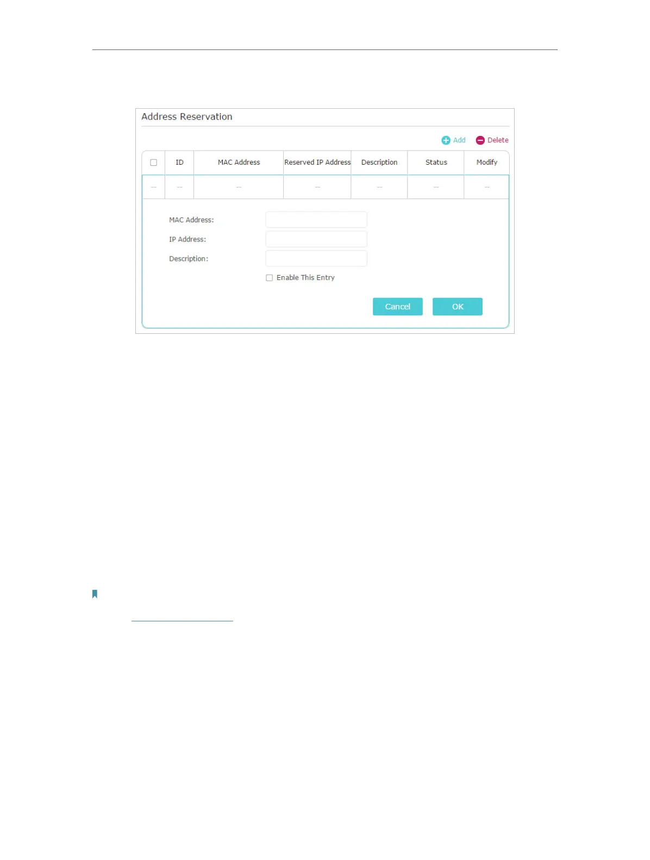The image size is (650, 860).
Task: Click the Address Reservation title
Action: coord(186,117)
